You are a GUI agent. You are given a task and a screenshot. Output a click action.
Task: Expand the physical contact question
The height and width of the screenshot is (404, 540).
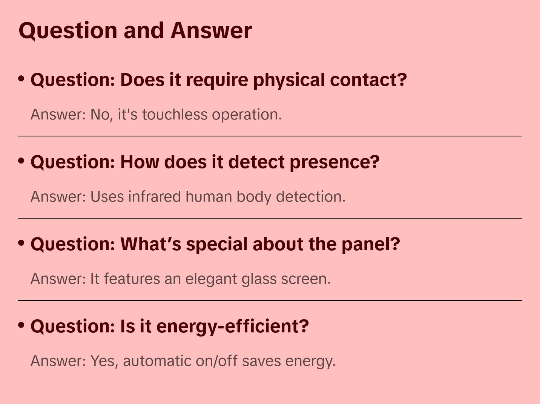219,80
